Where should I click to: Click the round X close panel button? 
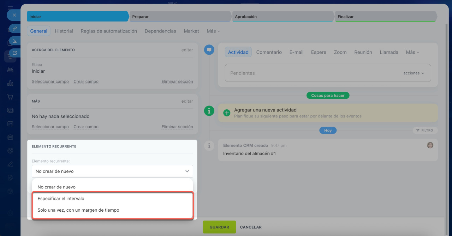coord(14,15)
